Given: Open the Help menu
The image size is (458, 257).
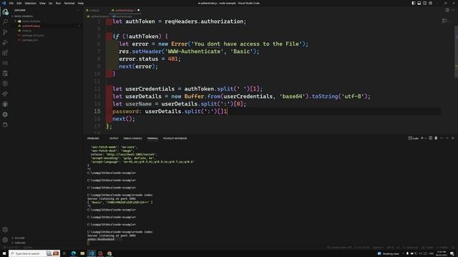Looking at the screenshot, I should [x=81, y=3].
